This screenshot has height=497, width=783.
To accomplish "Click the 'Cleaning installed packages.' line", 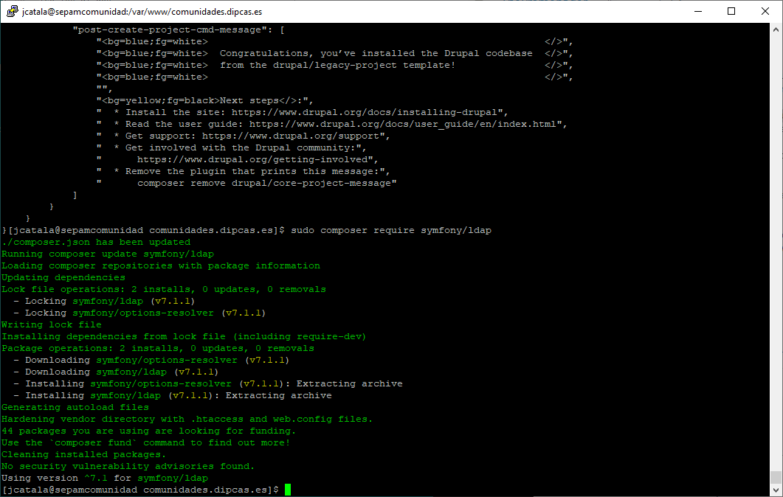I will 84,454.
